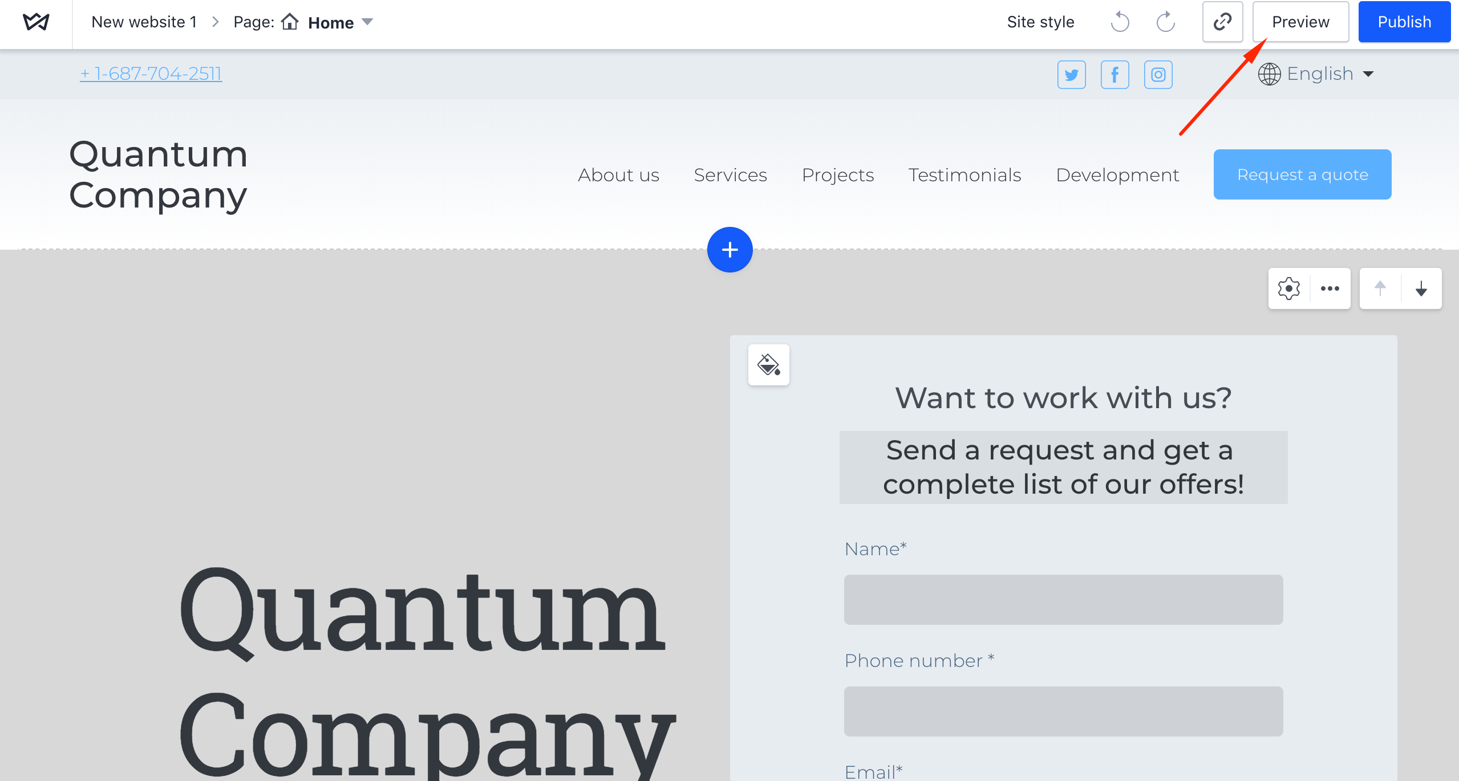Open the Instagram social icon

tap(1158, 75)
